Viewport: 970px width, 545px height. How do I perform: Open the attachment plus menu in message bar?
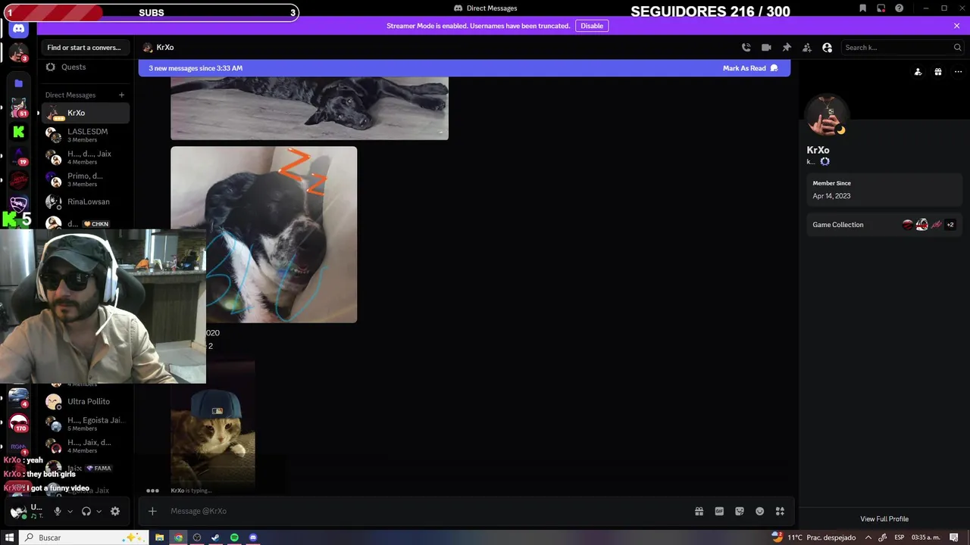click(152, 512)
